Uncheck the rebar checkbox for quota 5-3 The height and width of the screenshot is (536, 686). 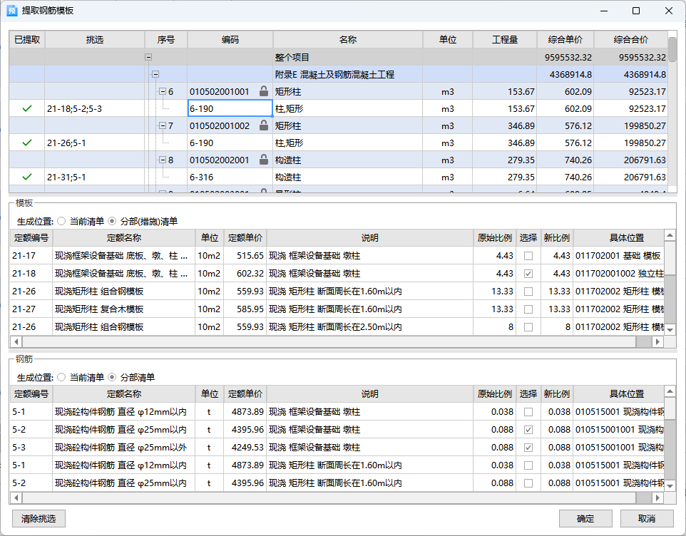click(528, 448)
